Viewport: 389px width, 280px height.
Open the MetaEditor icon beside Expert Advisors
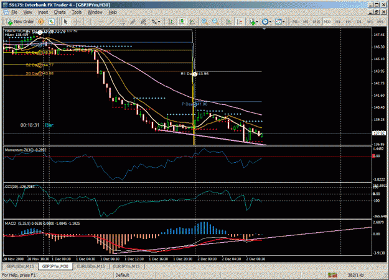point(52,22)
